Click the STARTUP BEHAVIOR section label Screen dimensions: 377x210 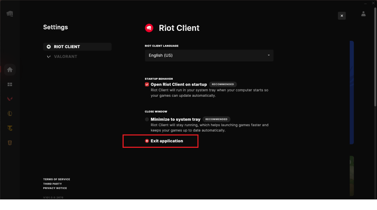tap(159, 79)
